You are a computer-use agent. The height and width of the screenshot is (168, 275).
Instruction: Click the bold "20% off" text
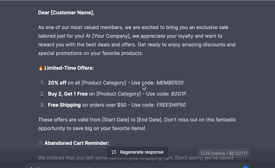tap(57, 83)
